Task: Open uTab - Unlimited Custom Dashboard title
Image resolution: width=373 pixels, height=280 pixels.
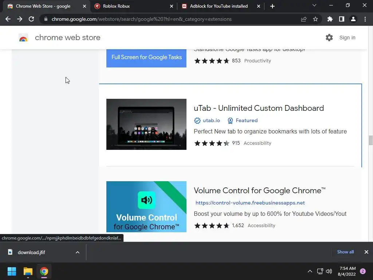Action: (259, 108)
